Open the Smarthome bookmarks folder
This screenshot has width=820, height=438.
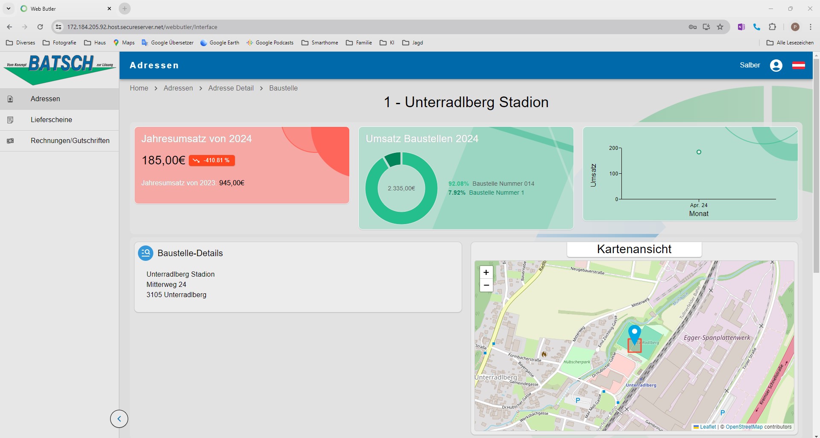coord(320,43)
